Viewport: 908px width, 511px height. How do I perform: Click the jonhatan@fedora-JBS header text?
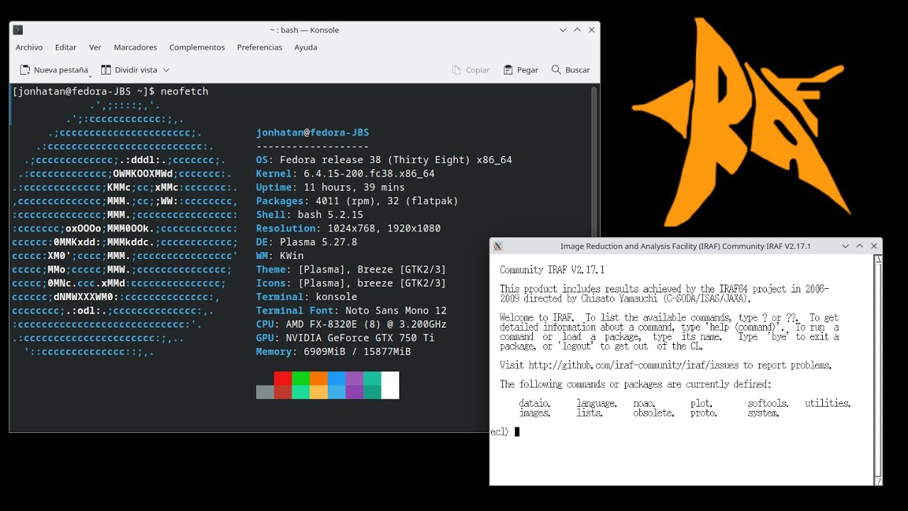pyautogui.click(x=313, y=133)
